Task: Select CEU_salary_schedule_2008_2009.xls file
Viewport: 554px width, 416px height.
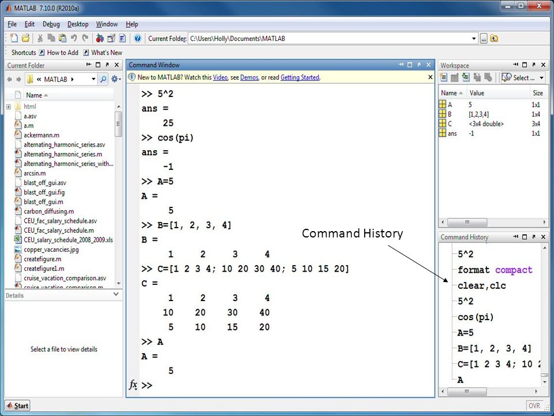Action: (x=68, y=240)
